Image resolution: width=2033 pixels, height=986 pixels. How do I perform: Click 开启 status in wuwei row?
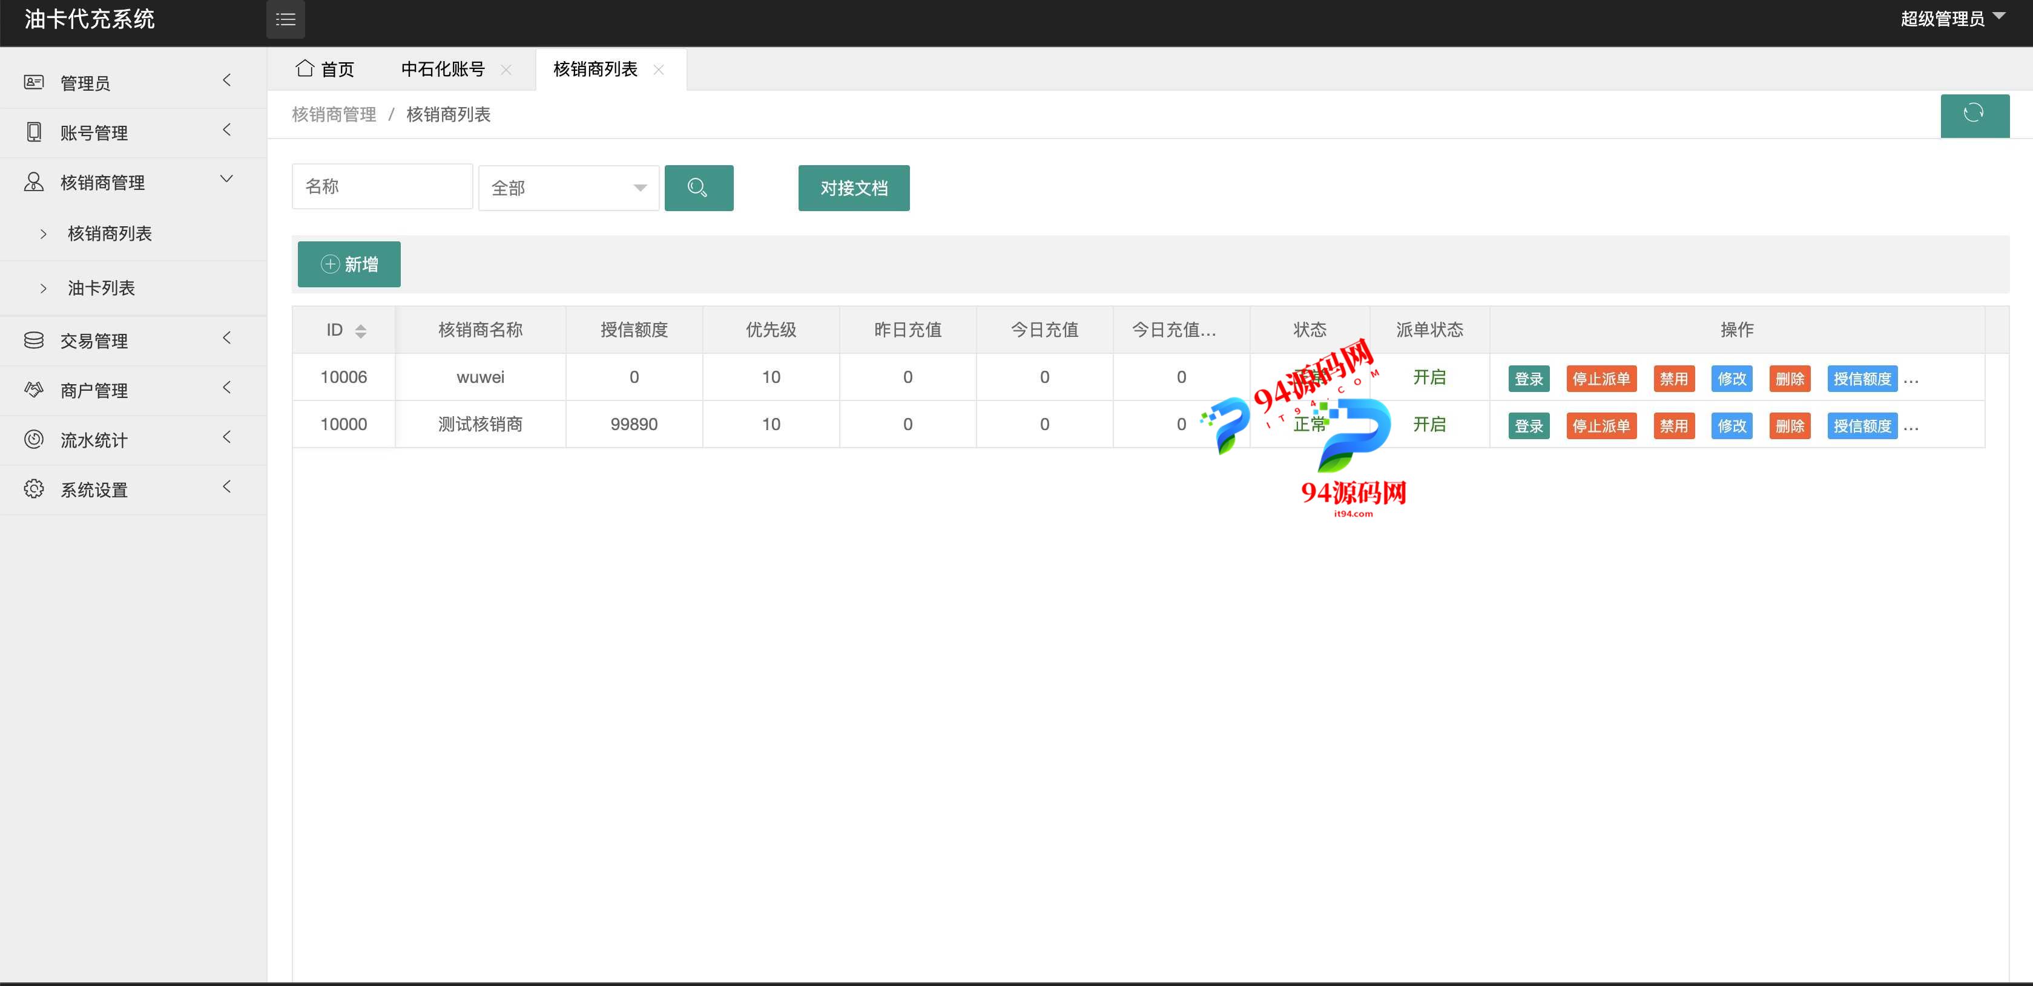[1429, 377]
